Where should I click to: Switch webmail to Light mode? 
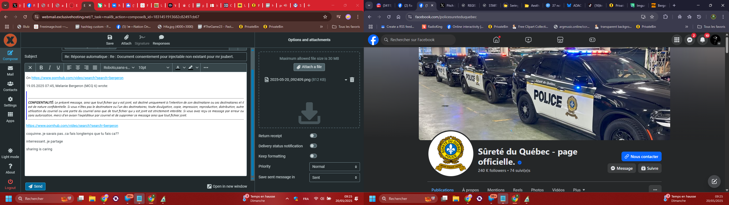tap(10, 153)
